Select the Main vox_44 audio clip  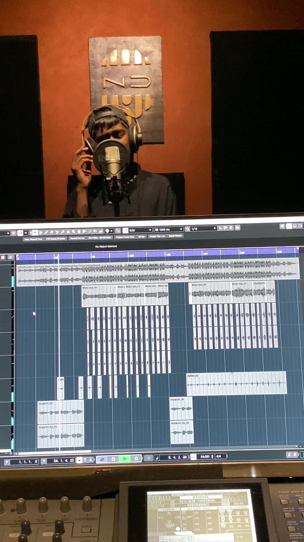[x=99, y=295]
